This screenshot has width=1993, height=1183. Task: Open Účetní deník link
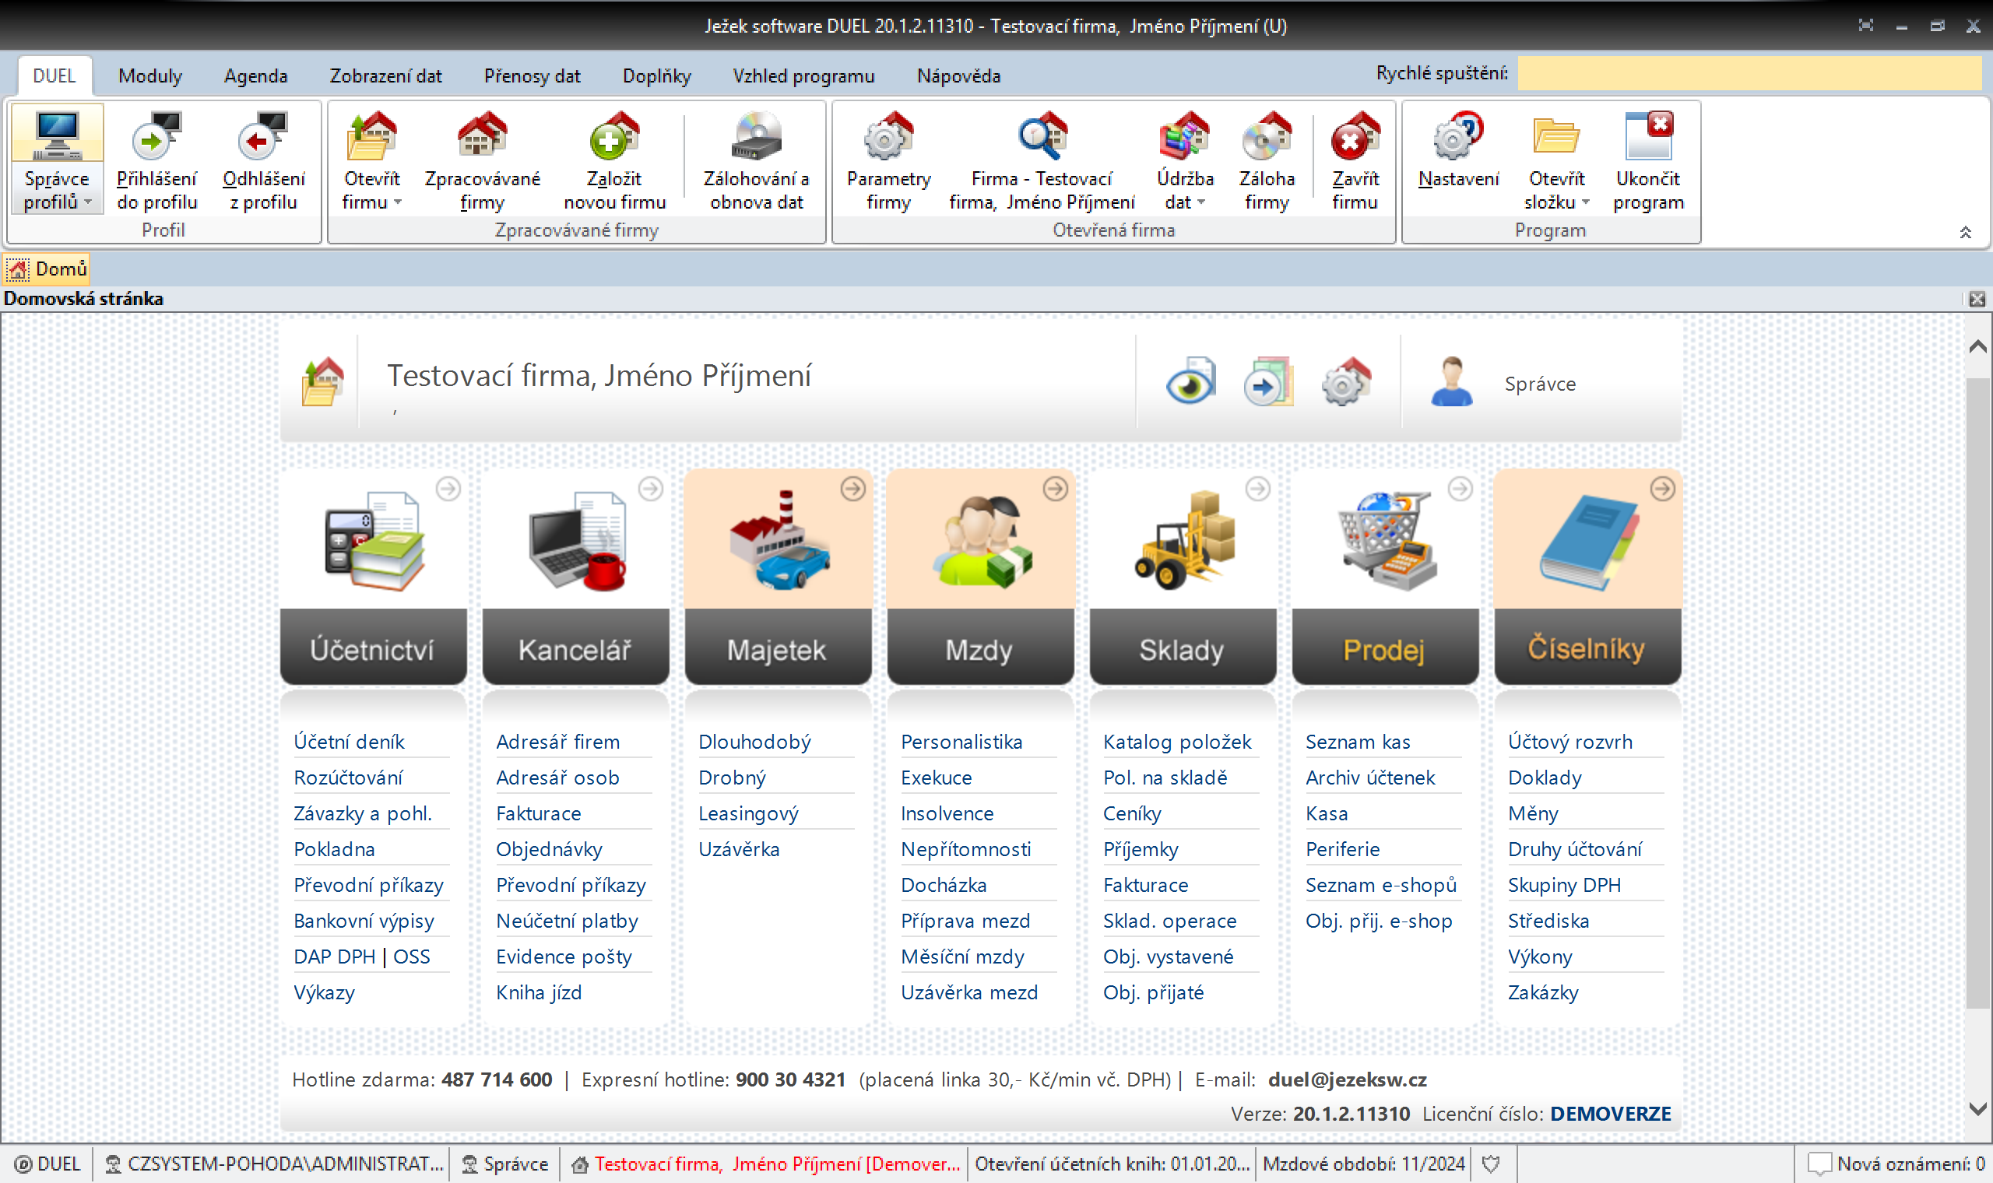pos(350,742)
